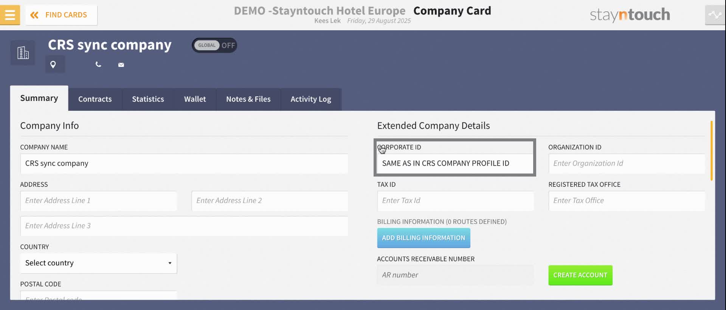
Task: Click the AR number field
Action: point(455,275)
